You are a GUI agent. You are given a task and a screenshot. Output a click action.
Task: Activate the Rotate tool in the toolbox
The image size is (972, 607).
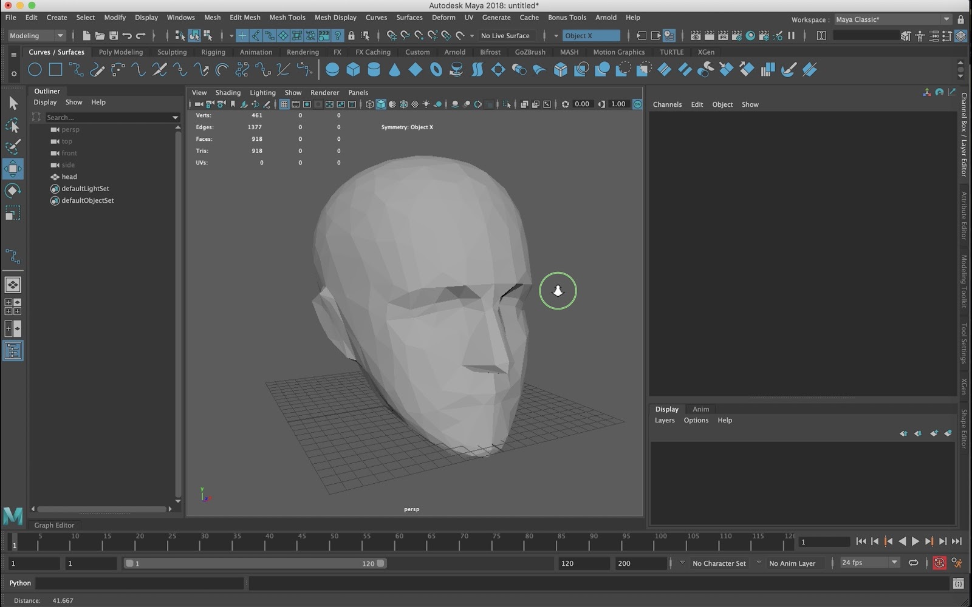click(13, 191)
